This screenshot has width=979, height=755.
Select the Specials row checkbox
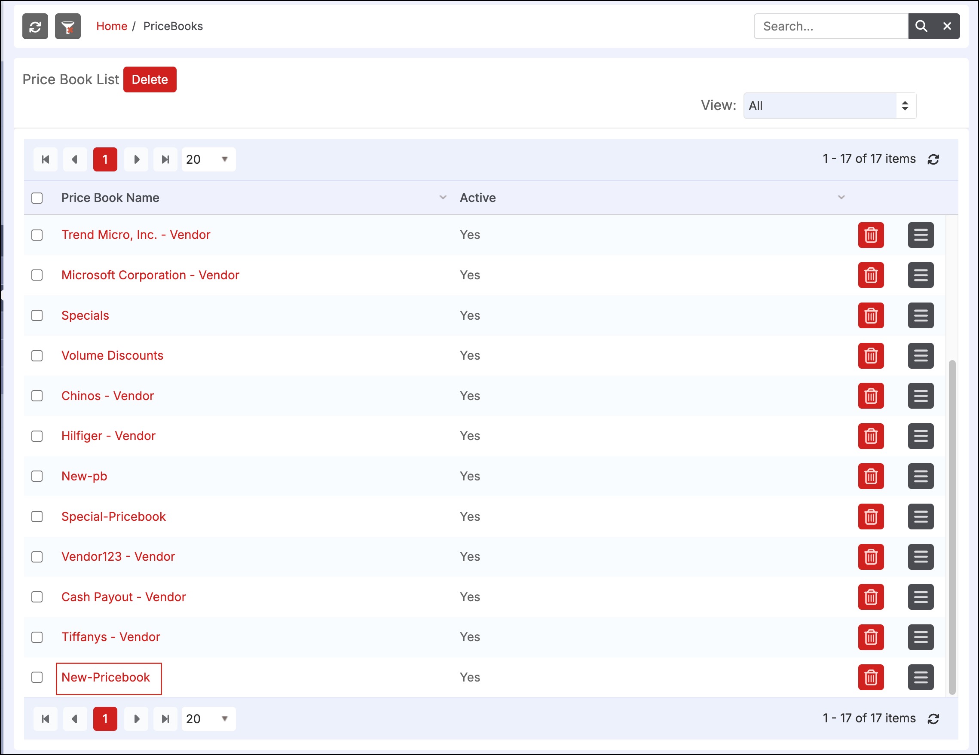[37, 316]
